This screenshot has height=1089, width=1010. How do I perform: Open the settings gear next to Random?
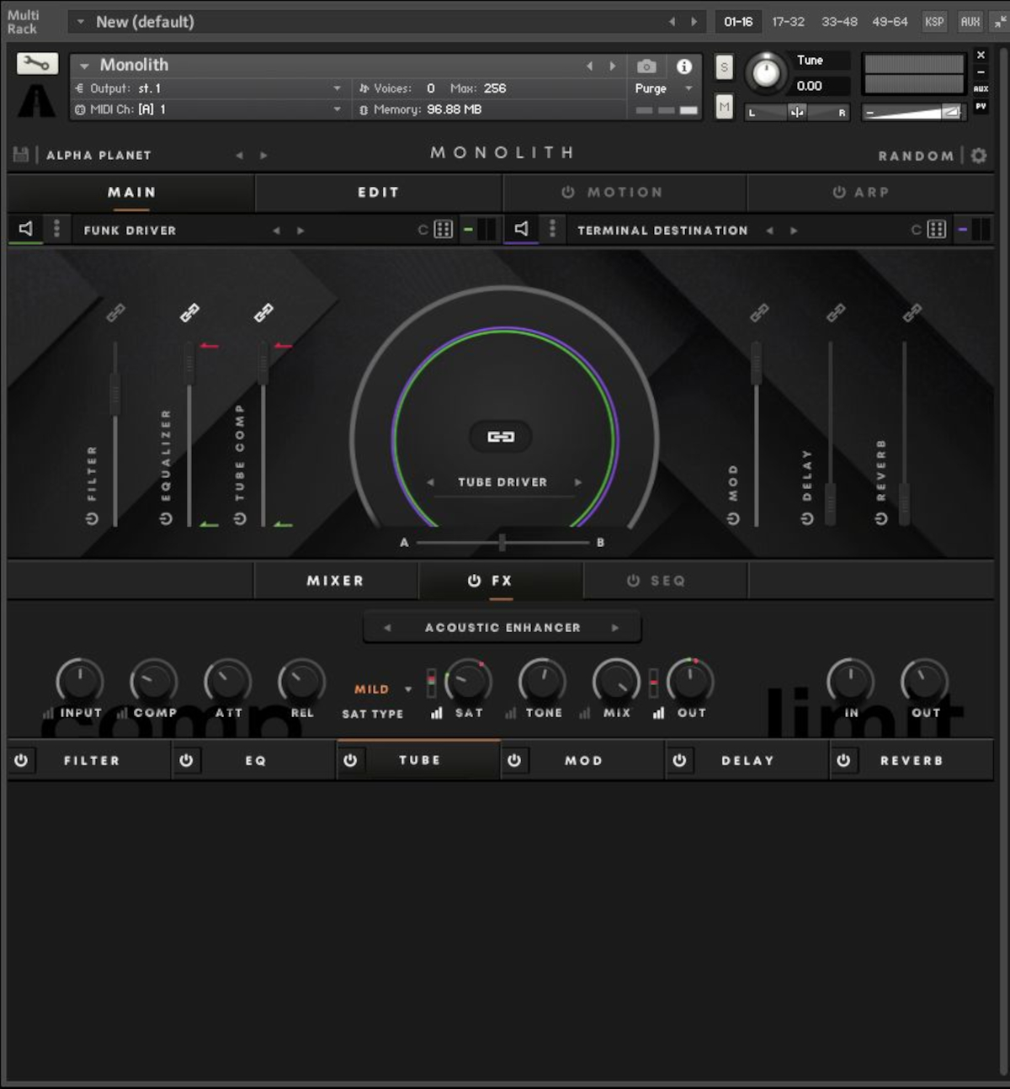pos(979,156)
